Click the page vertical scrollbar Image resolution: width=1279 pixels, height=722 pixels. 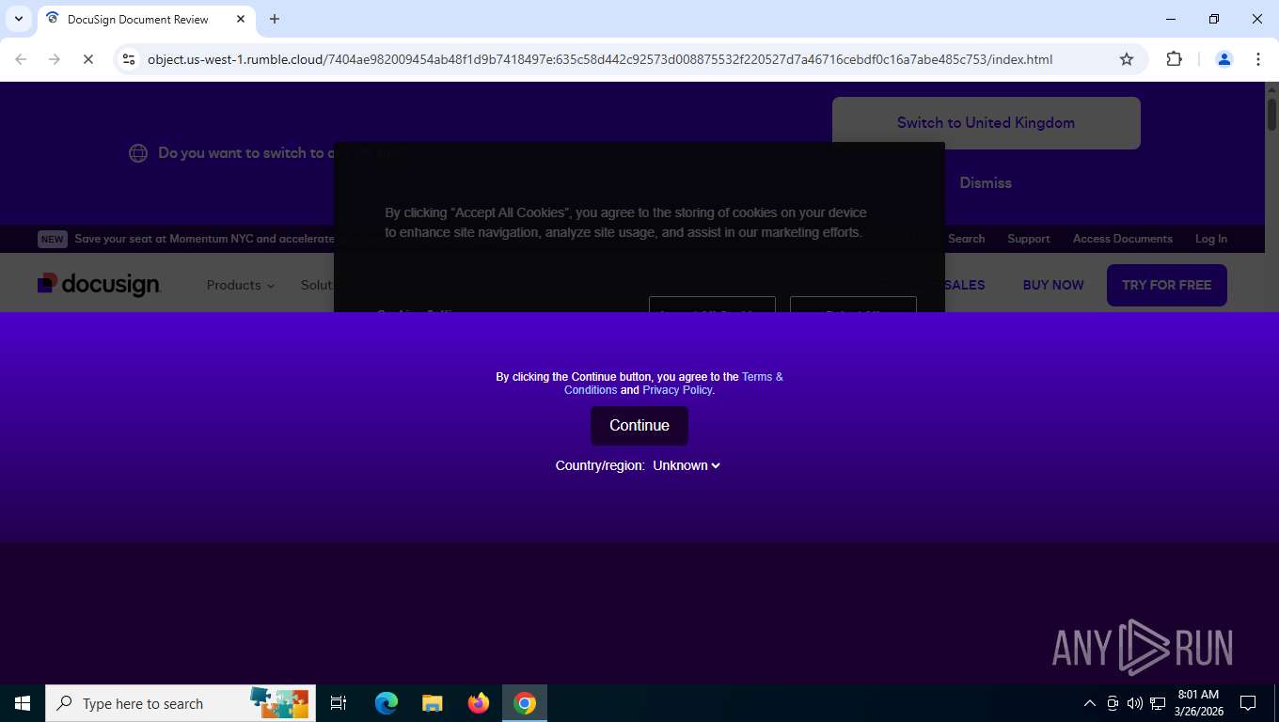pyautogui.click(x=1271, y=115)
